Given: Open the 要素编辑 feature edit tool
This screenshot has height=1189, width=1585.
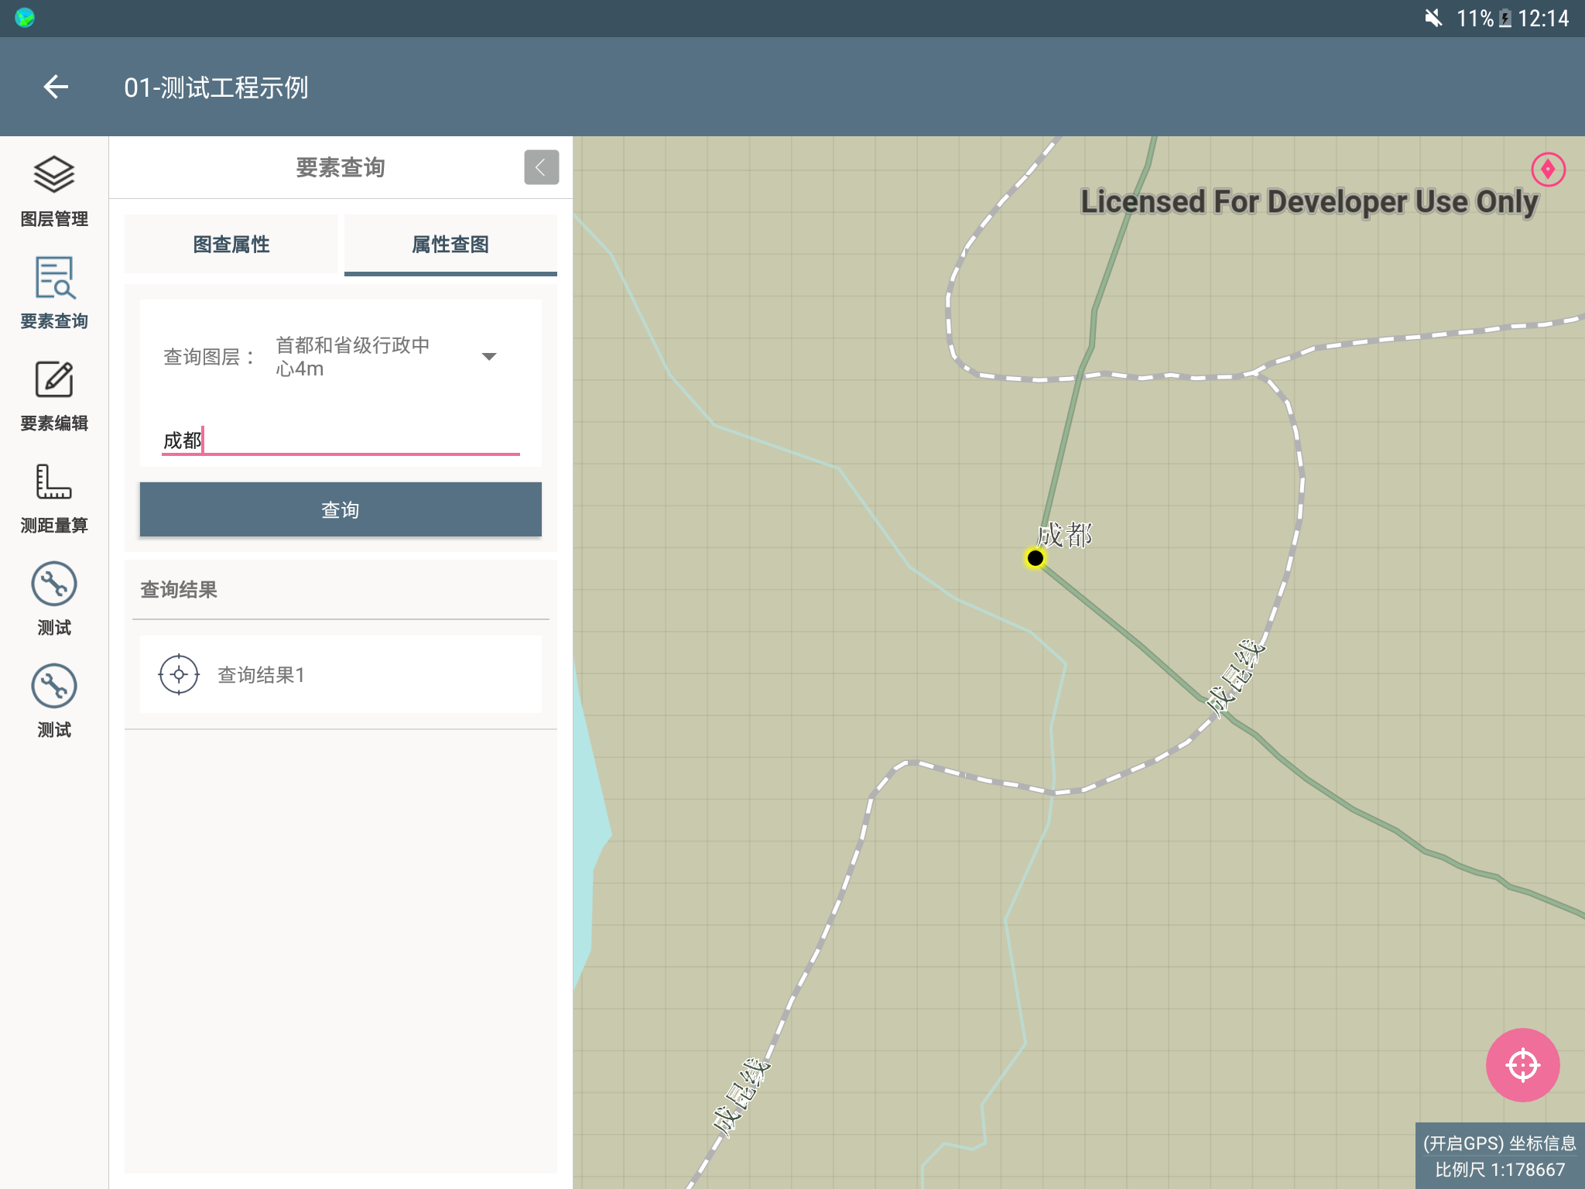Looking at the screenshot, I should tap(54, 381).
